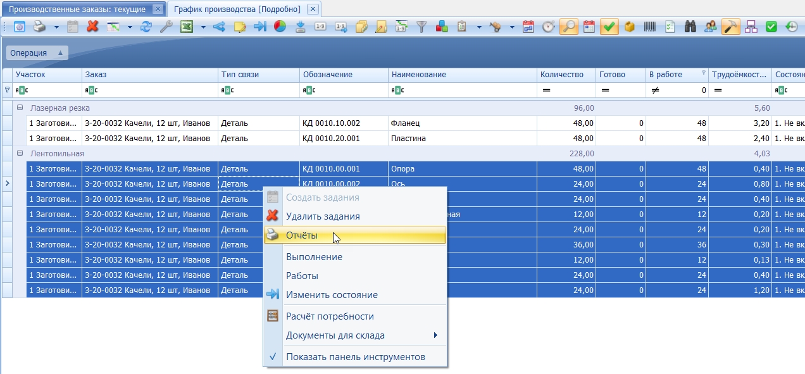Screen dimensions: 805x374
Task: Choose Отчёты from the context menu
Action: click(355, 235)
